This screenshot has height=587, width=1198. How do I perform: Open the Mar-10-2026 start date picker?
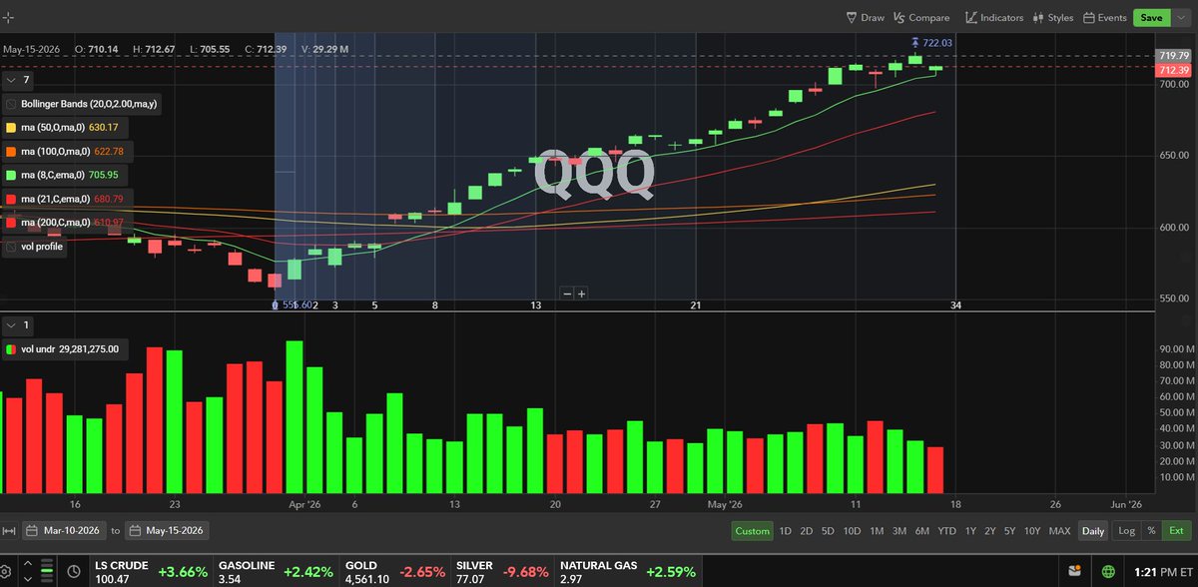[63, 531]
